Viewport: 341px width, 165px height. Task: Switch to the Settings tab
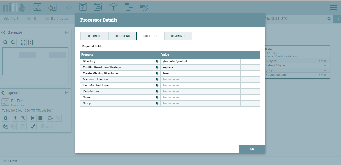point(94,36)
